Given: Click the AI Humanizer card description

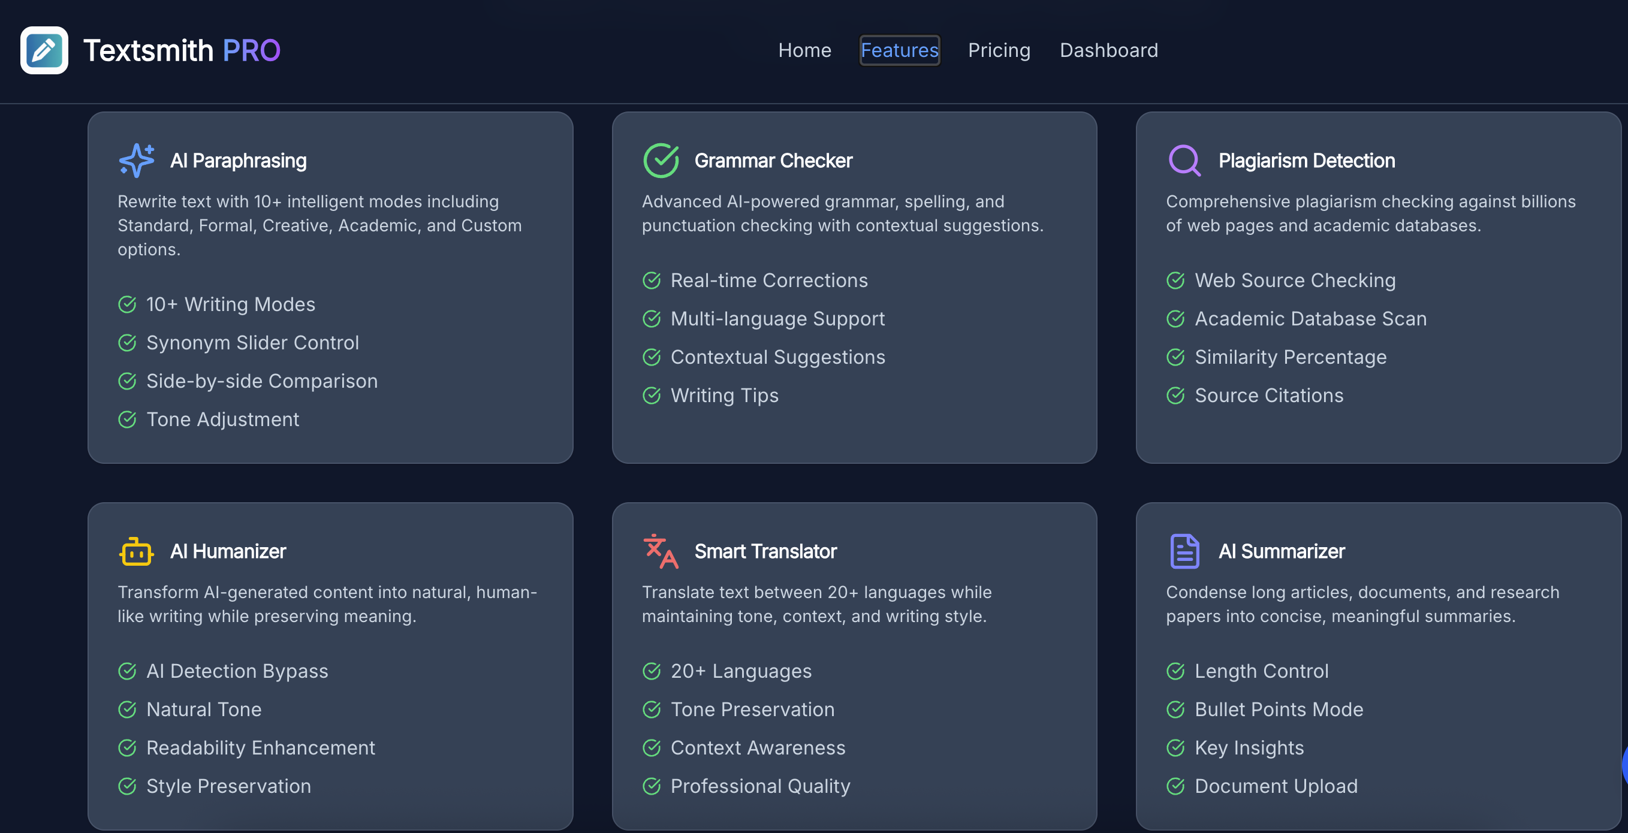Looking at the screenshot, I should point(327,605).
